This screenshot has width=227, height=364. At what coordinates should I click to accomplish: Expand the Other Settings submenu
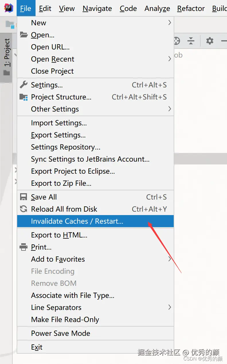click(95, 109)
